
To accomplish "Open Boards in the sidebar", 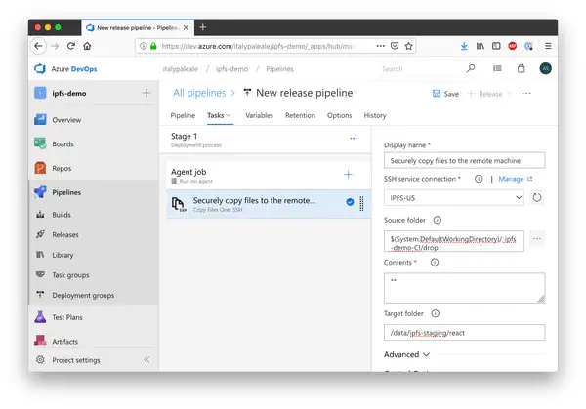I will click(x=62, y=143).
